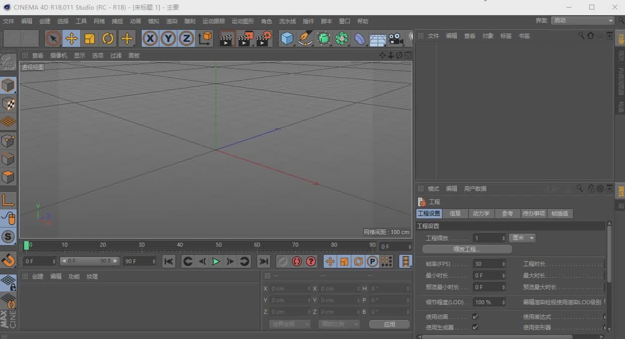
Task: Click the lock icon in attribute manager
Action: [x=591, y=189]
